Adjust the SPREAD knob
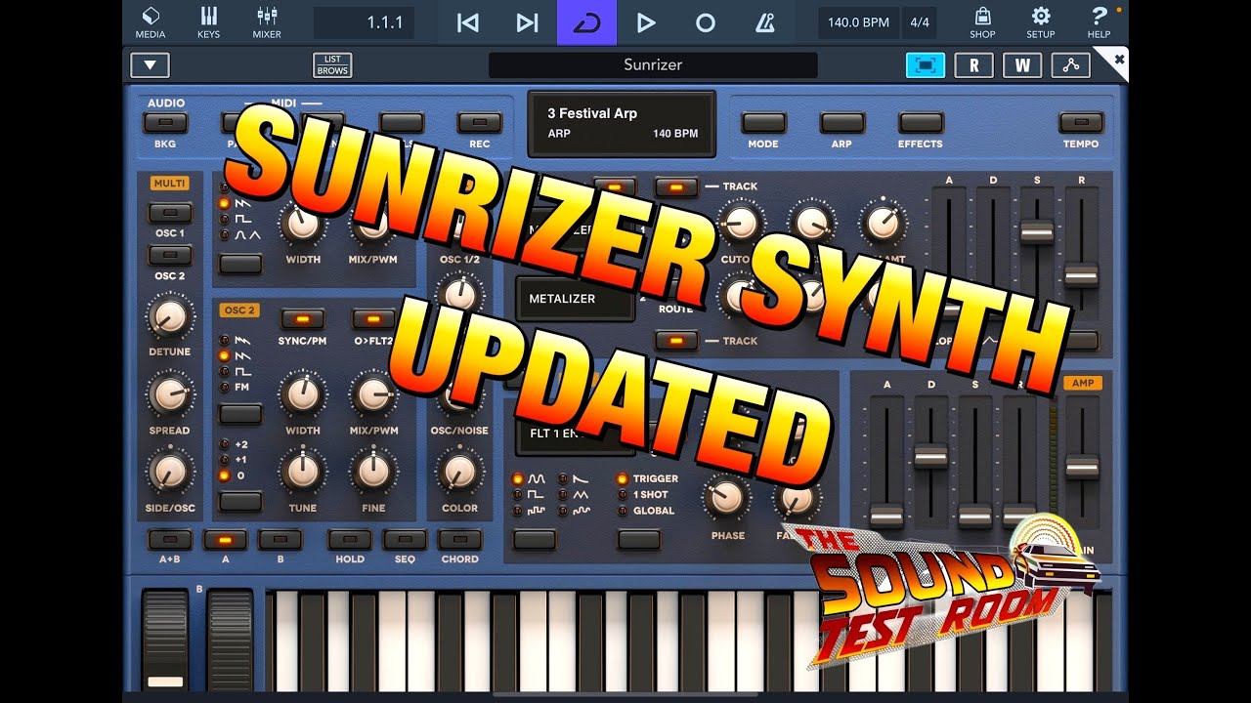 pos(170,394)
